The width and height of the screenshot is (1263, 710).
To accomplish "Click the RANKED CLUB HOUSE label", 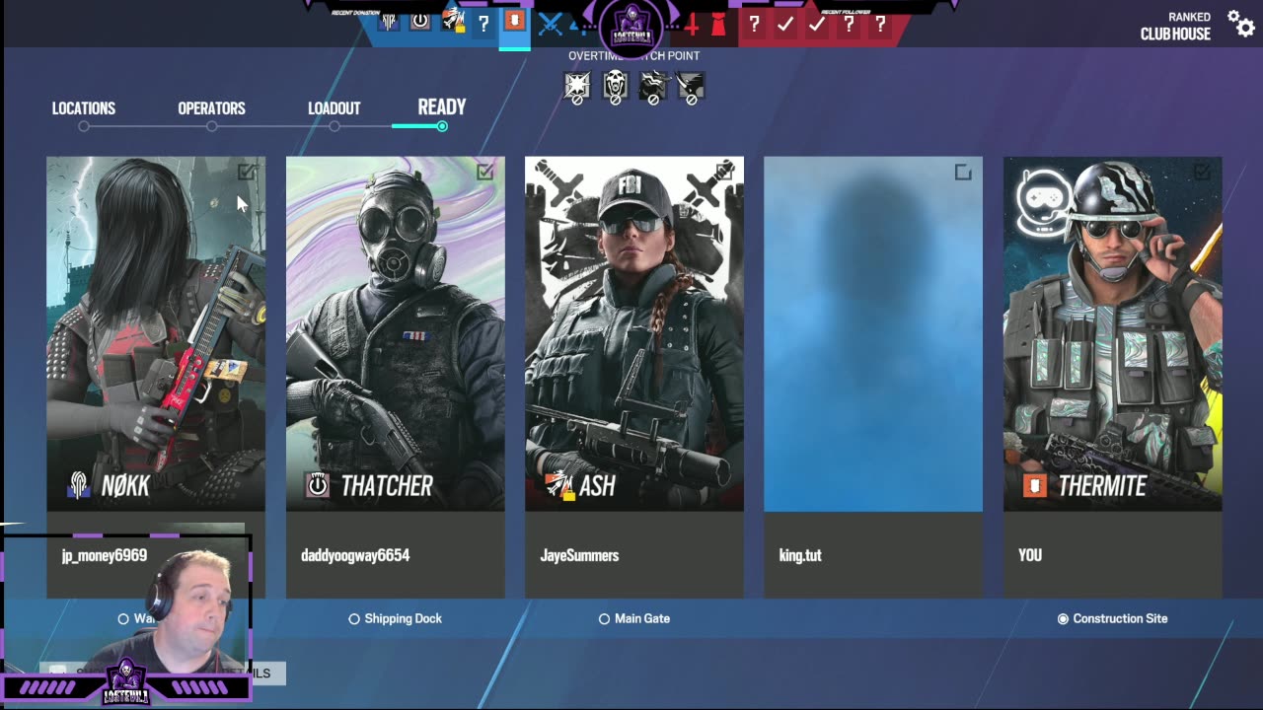I will 1175,27.
